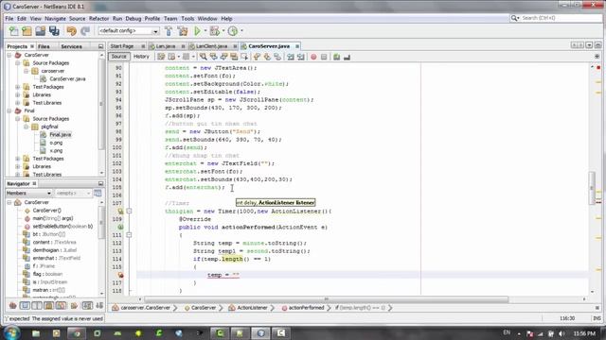Click the New Project toolbar icon

point(27,31)
